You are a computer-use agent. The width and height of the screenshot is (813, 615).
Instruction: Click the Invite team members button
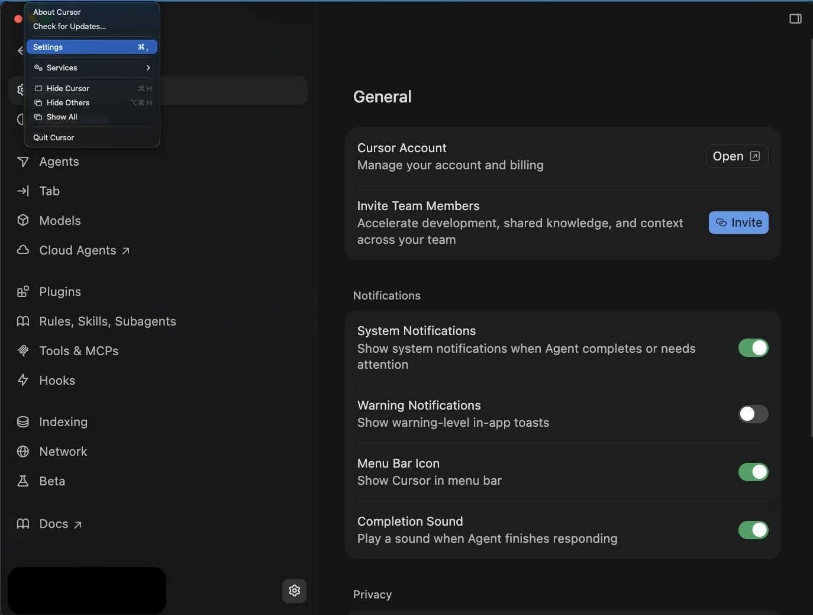[738, 223]
